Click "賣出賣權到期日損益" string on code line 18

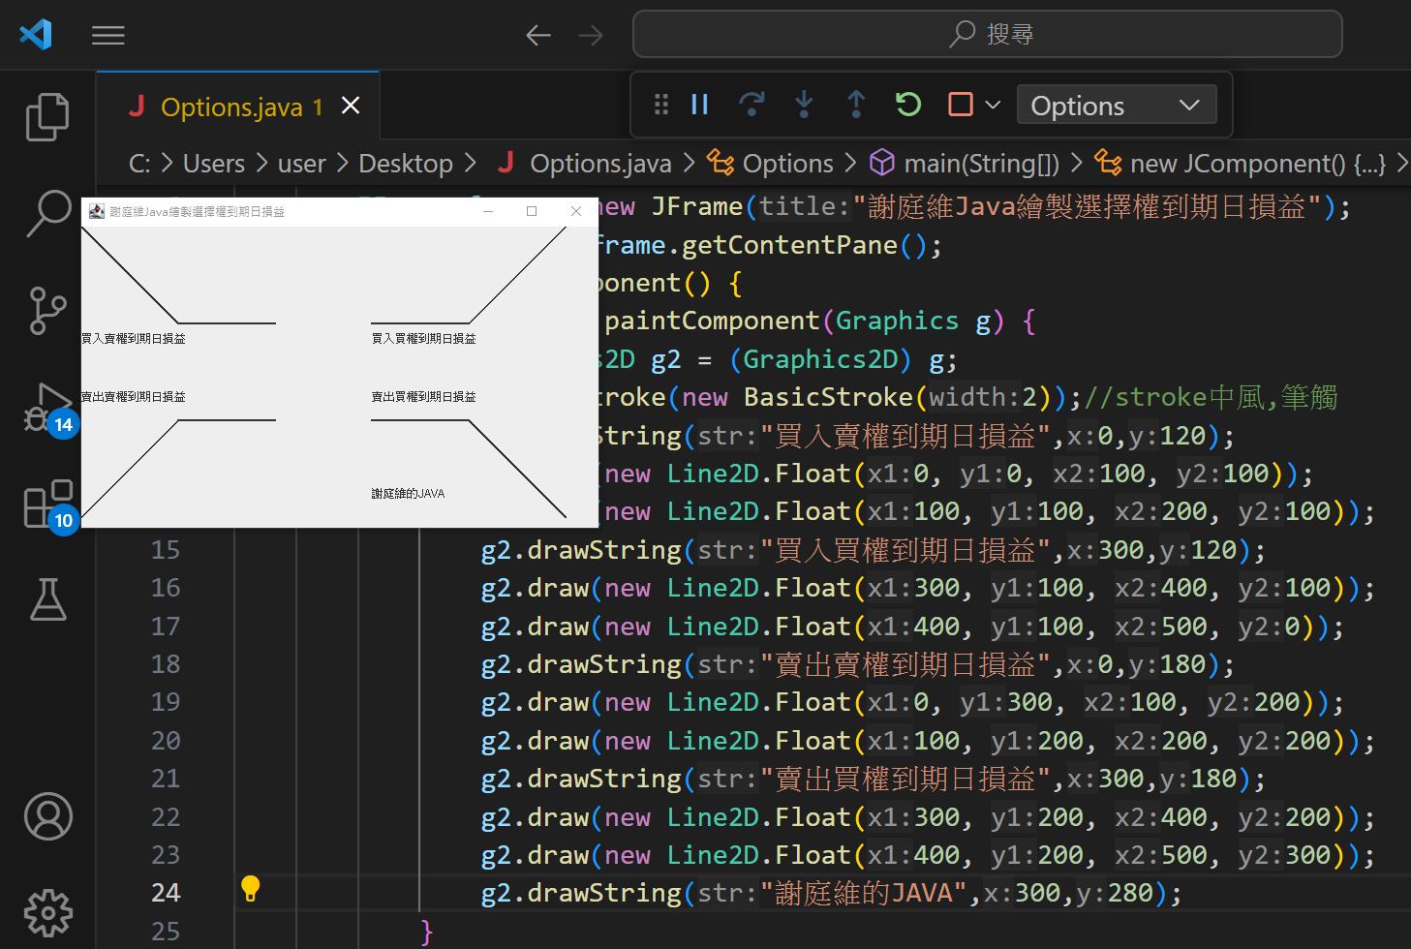[x=905, y=664]
